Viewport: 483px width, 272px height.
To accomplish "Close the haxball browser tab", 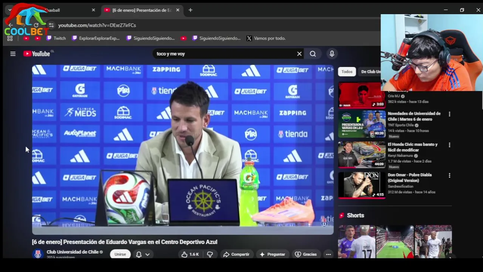I will (93, 10).
